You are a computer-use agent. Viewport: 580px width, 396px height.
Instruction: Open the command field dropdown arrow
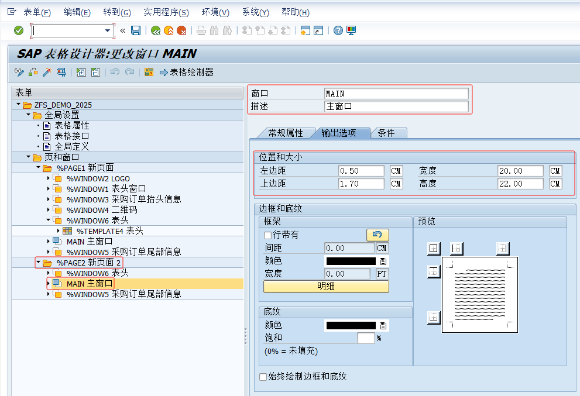pos(108,30)
